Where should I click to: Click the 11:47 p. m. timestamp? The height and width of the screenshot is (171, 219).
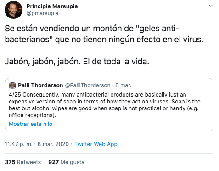click(x=18, y=144)
